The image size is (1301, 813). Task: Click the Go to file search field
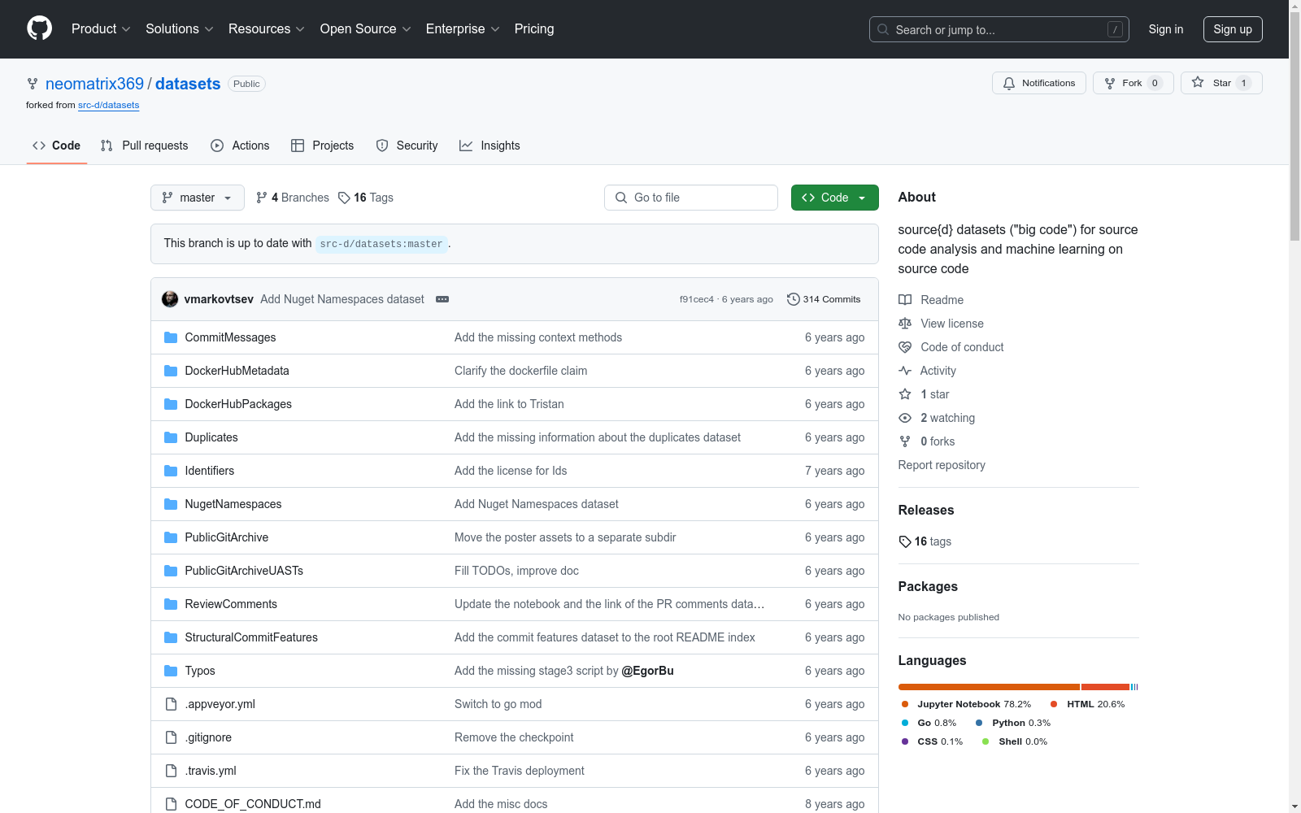691,198
